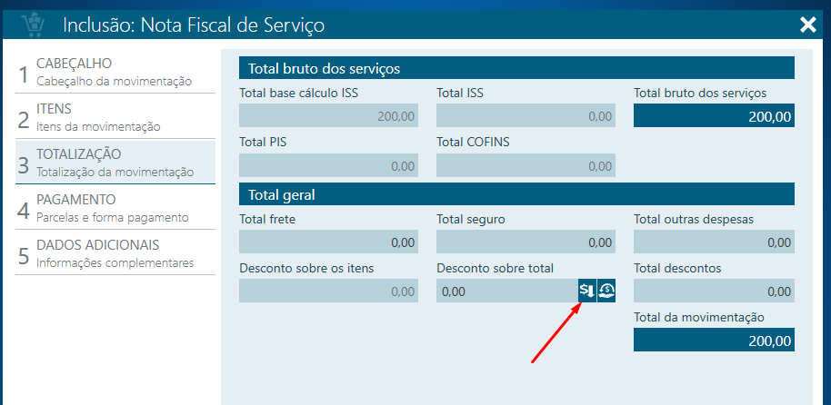Viewport: 831px width, 405px height.
Task: Click the Desconto sobre total field
Action: coord(507,291)
